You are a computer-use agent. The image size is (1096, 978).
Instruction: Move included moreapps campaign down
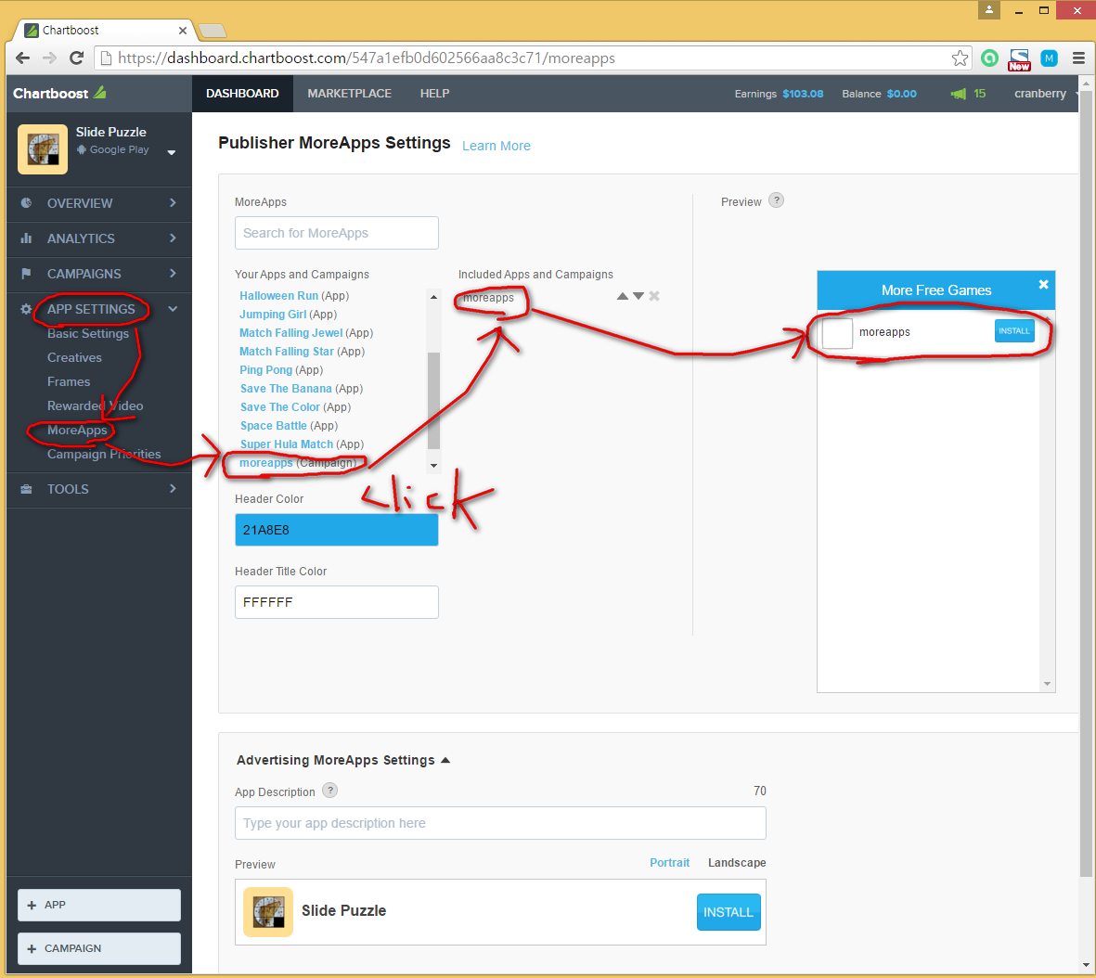[x=638, y=296]
